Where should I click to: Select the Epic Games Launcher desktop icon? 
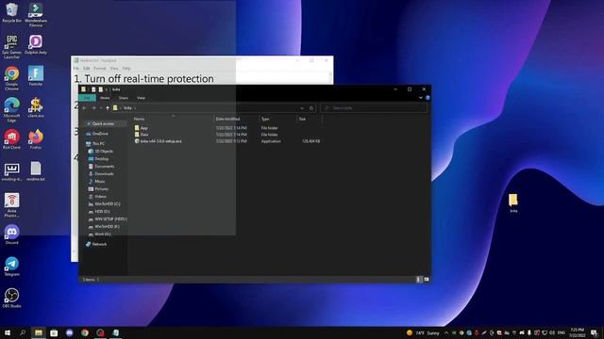(x=11, y=46)
